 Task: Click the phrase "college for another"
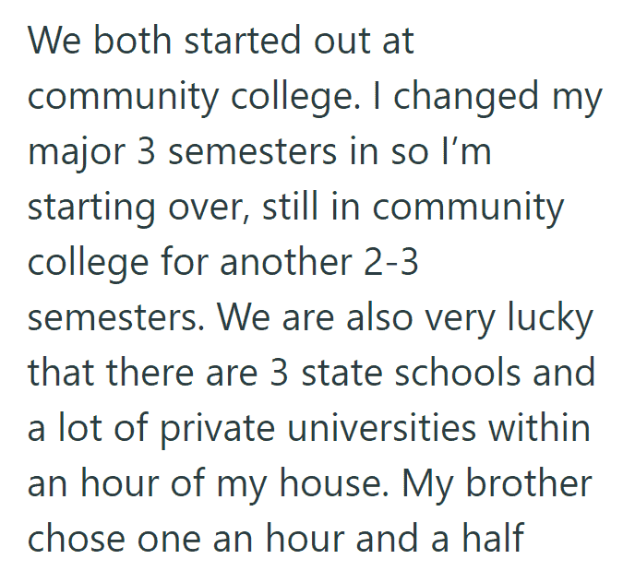[x=190, y=263]
